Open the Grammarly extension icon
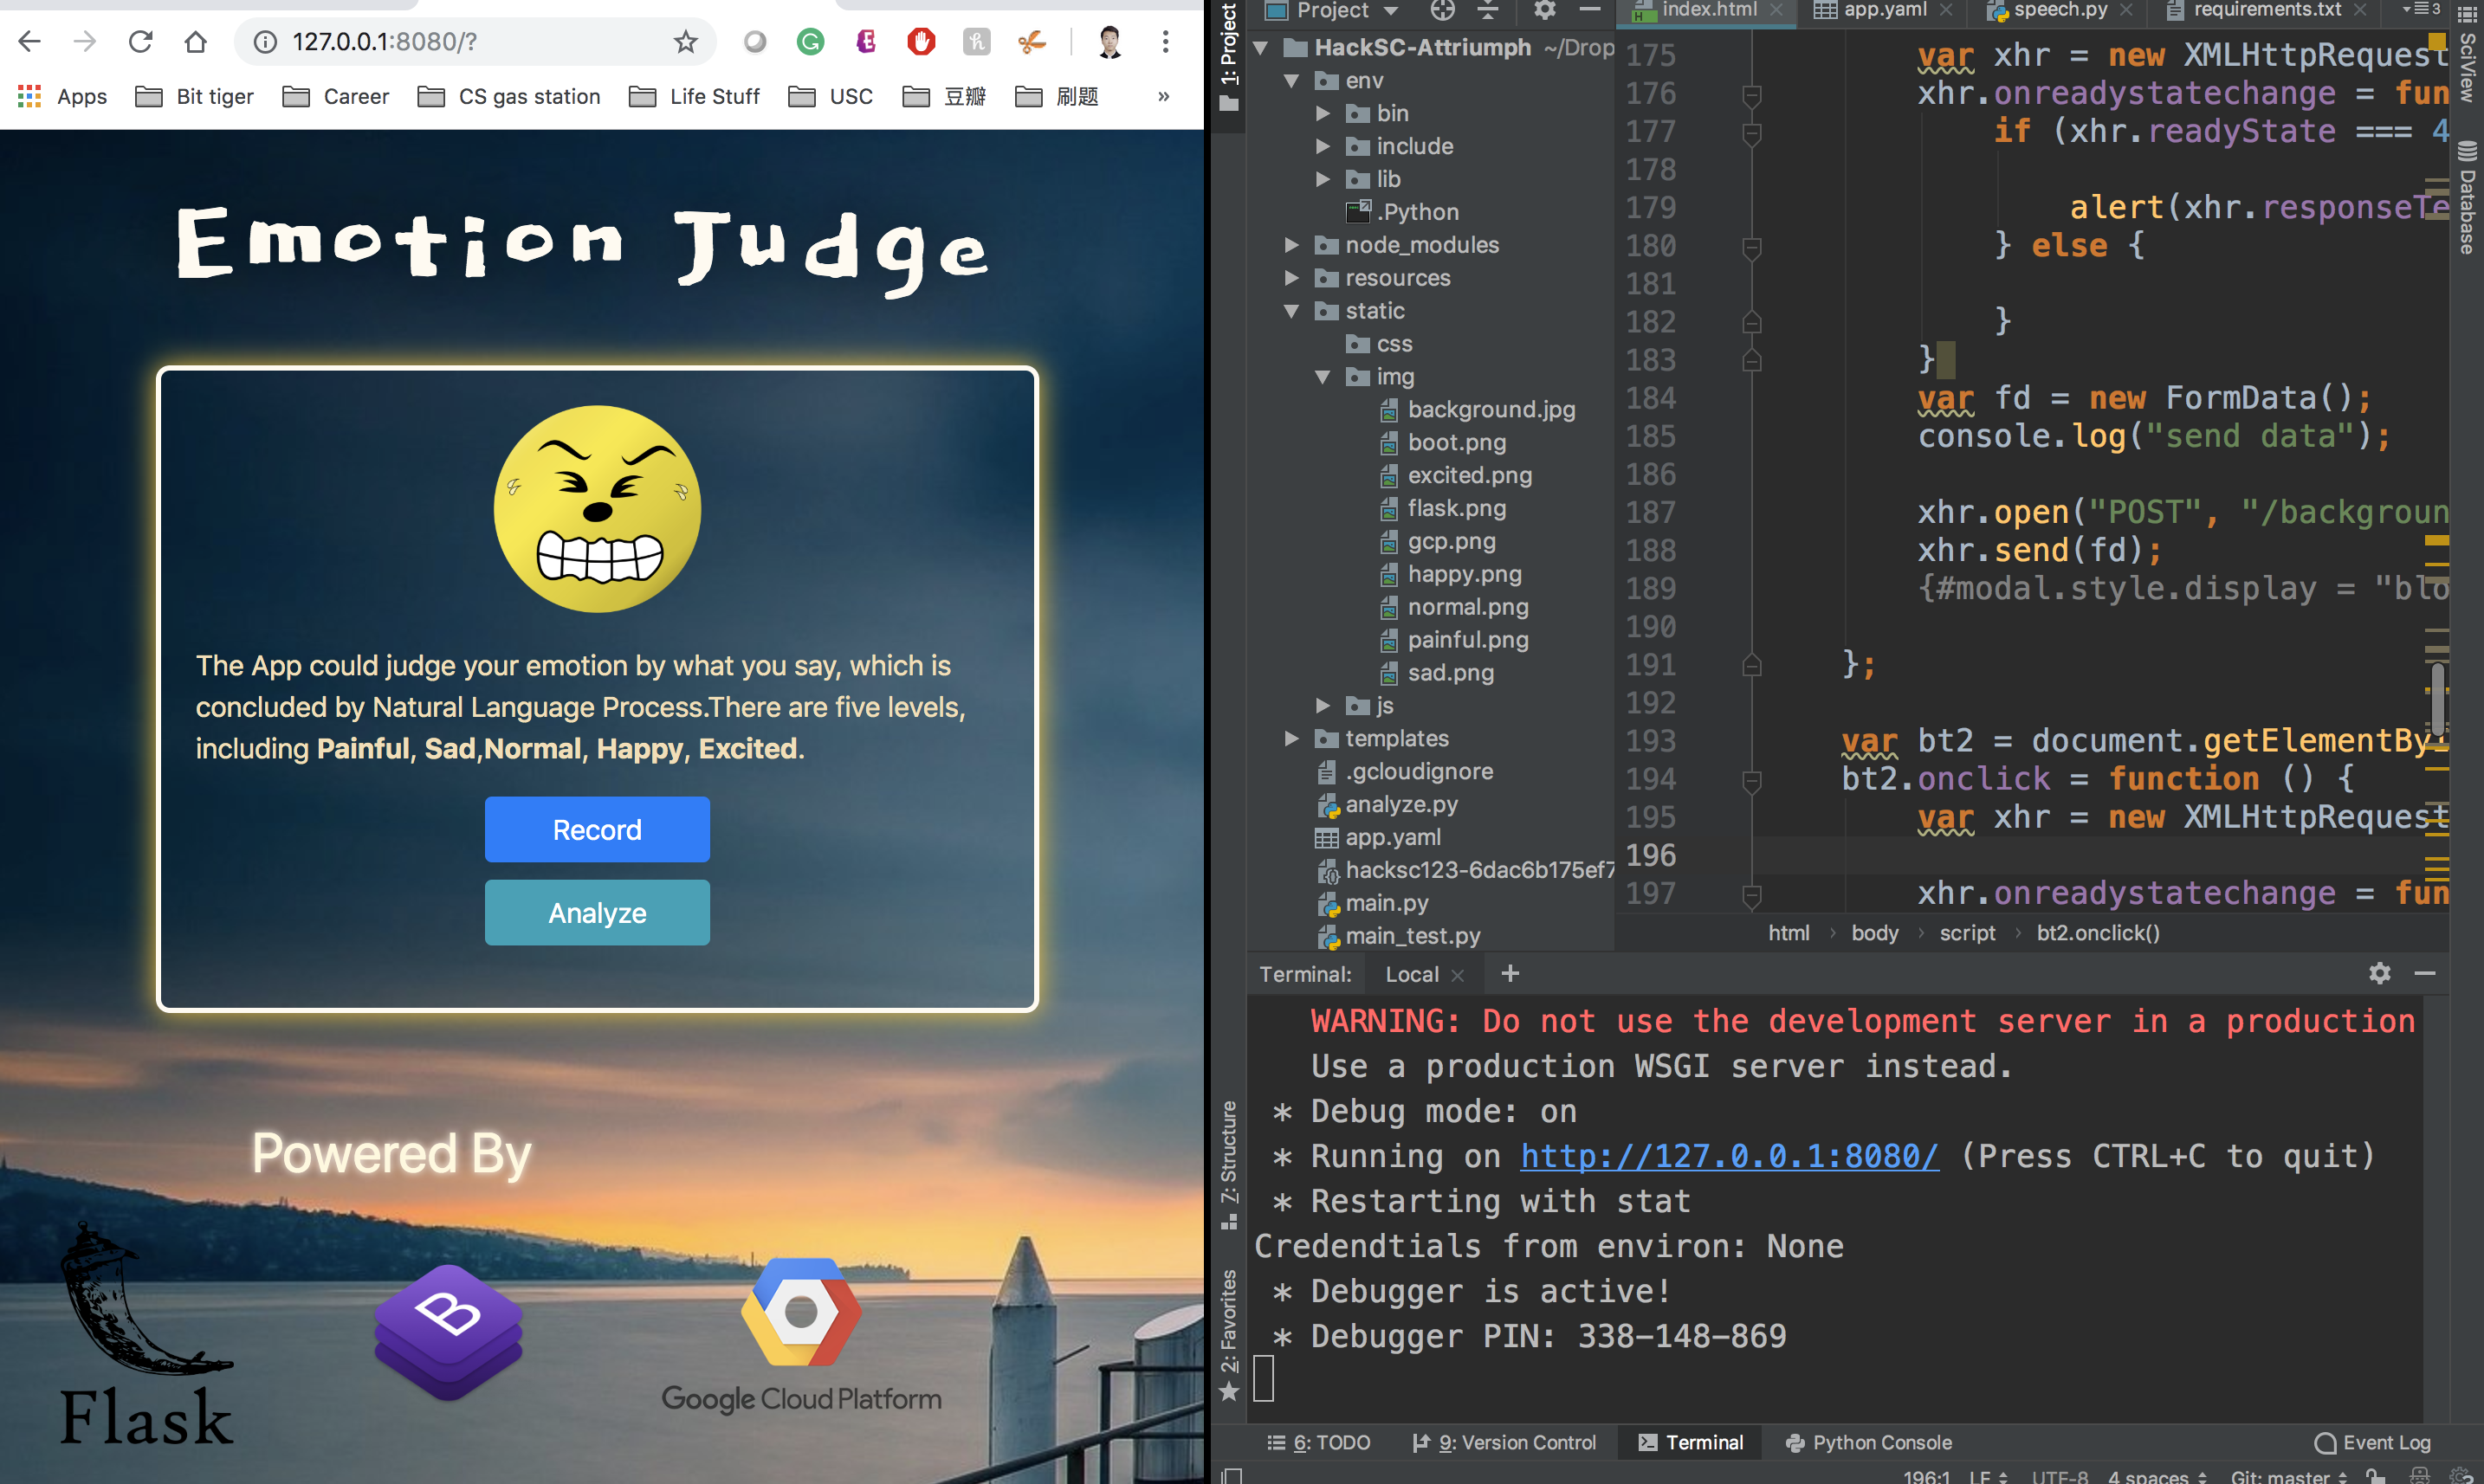This screenshot has width=2484, height=1484. [x=811, y=42]
